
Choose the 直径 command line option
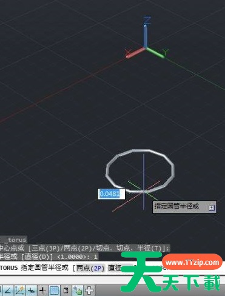point(115,268)
